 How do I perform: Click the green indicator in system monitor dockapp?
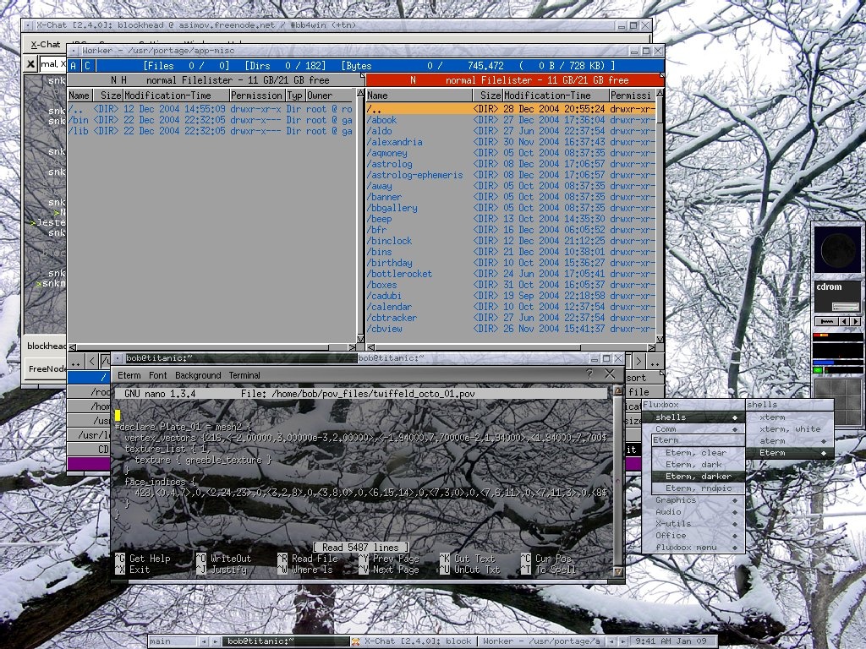[x=819, y=370]
